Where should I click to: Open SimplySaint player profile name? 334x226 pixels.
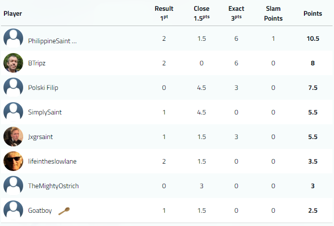(45, 113)
